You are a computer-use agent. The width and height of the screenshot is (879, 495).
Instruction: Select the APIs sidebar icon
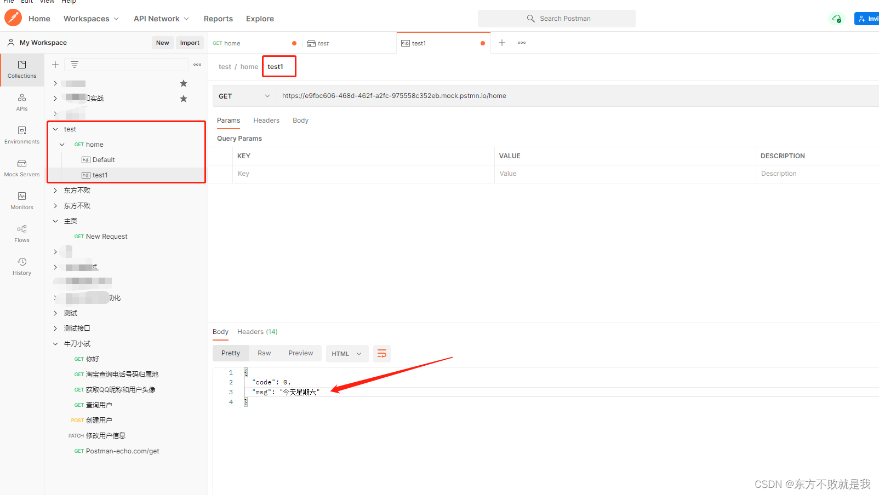tap(21, 102)
